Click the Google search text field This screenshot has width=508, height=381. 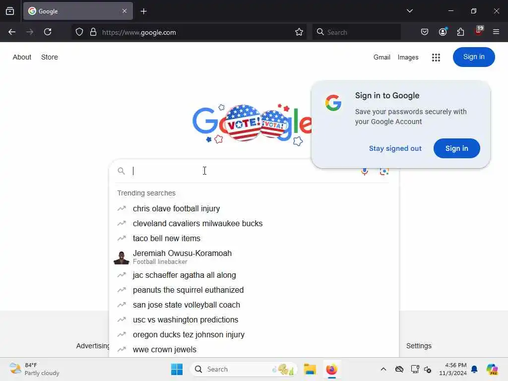tap(243, 171)
